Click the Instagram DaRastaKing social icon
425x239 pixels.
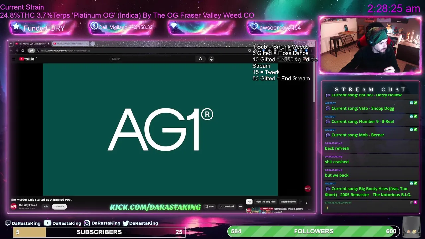coord(87,223)
